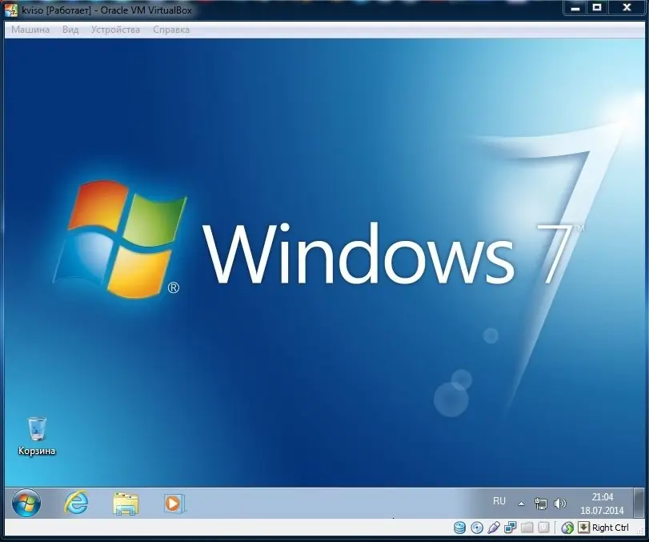649x542 pixels.
Task: Launch Internet Explorer from the taskbar
Action: tap(77, 503)
